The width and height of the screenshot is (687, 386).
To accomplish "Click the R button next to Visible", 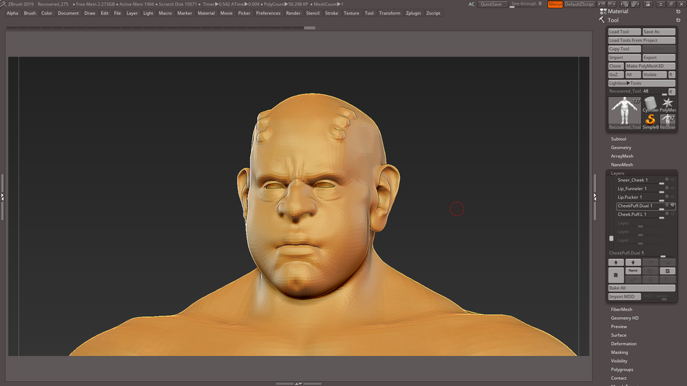I will [x=671, y=74].
